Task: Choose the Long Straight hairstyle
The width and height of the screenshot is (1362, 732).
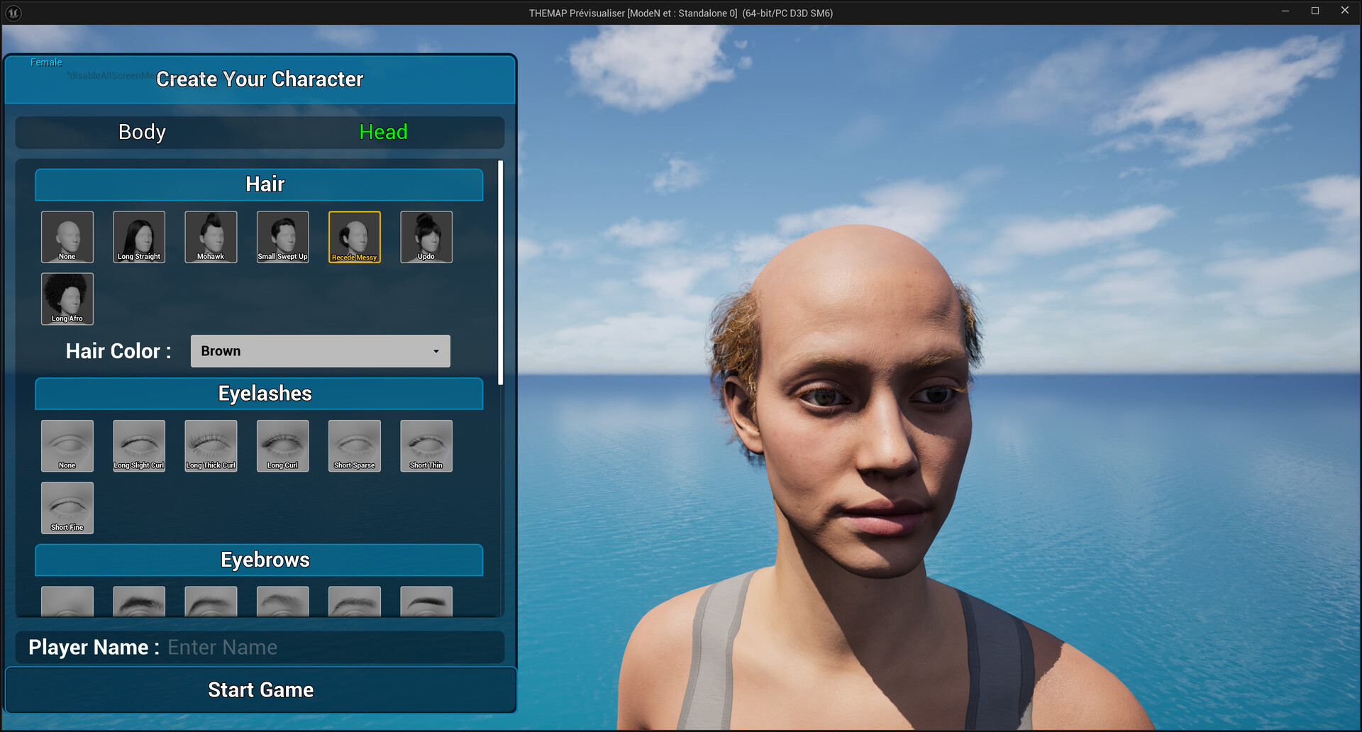Action: (139, 237)
